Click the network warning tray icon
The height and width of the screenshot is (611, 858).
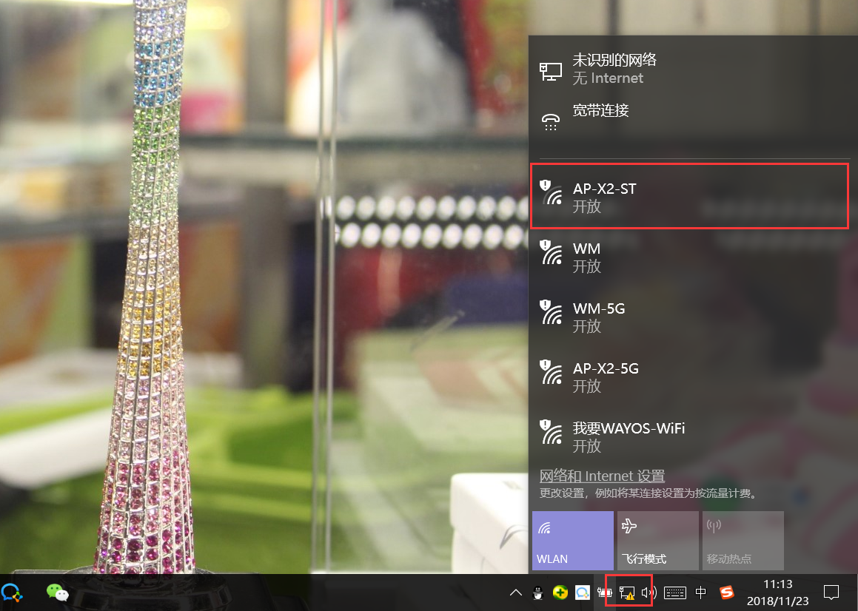tap(627, 593)
